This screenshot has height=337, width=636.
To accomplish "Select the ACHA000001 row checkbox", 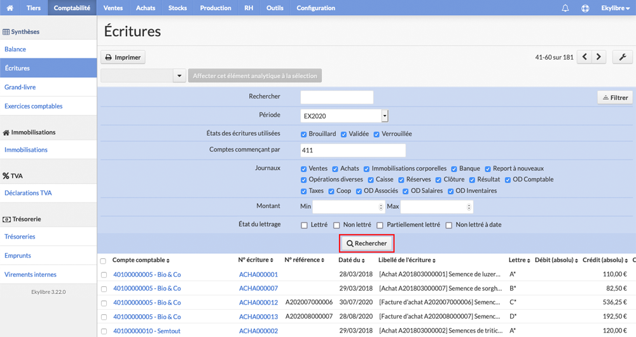I will click(x=104, y=275).
